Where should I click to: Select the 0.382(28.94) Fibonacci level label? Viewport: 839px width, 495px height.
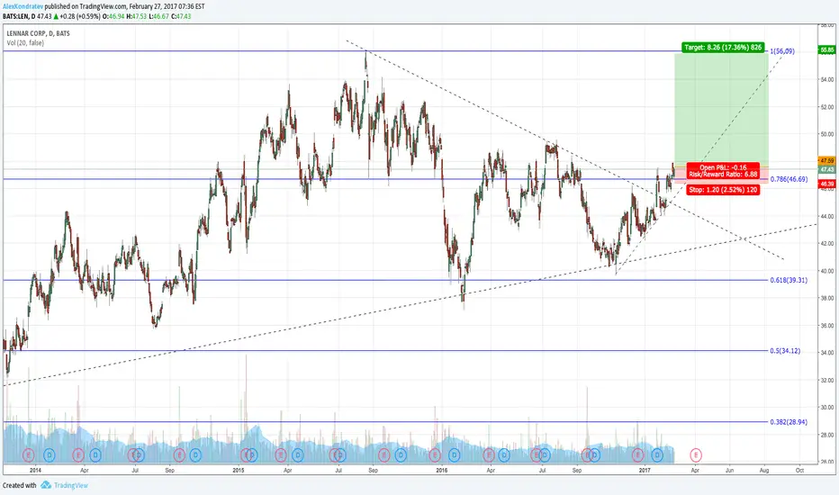[x=789, y=422]
